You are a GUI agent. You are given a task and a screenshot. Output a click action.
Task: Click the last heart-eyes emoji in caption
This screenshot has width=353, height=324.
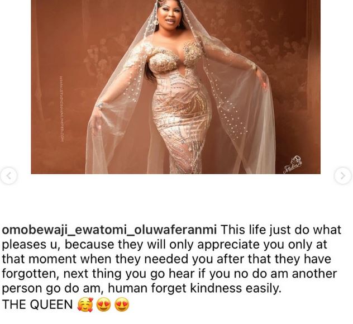(x=122, y=305)
